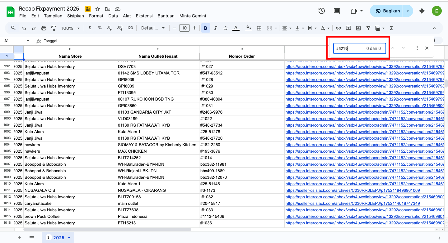The image size is (448, 243).
Task: Click the print icon in toolbar
Action: point(44,28)
